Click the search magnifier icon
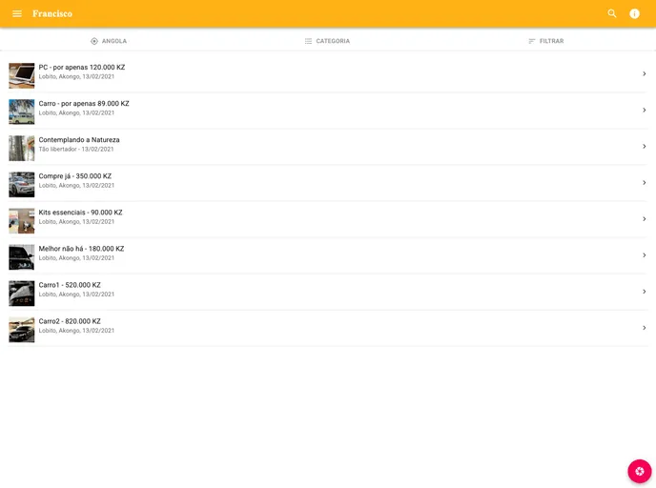This screenshot has height=488, width=656. click(x=612, y=14)
